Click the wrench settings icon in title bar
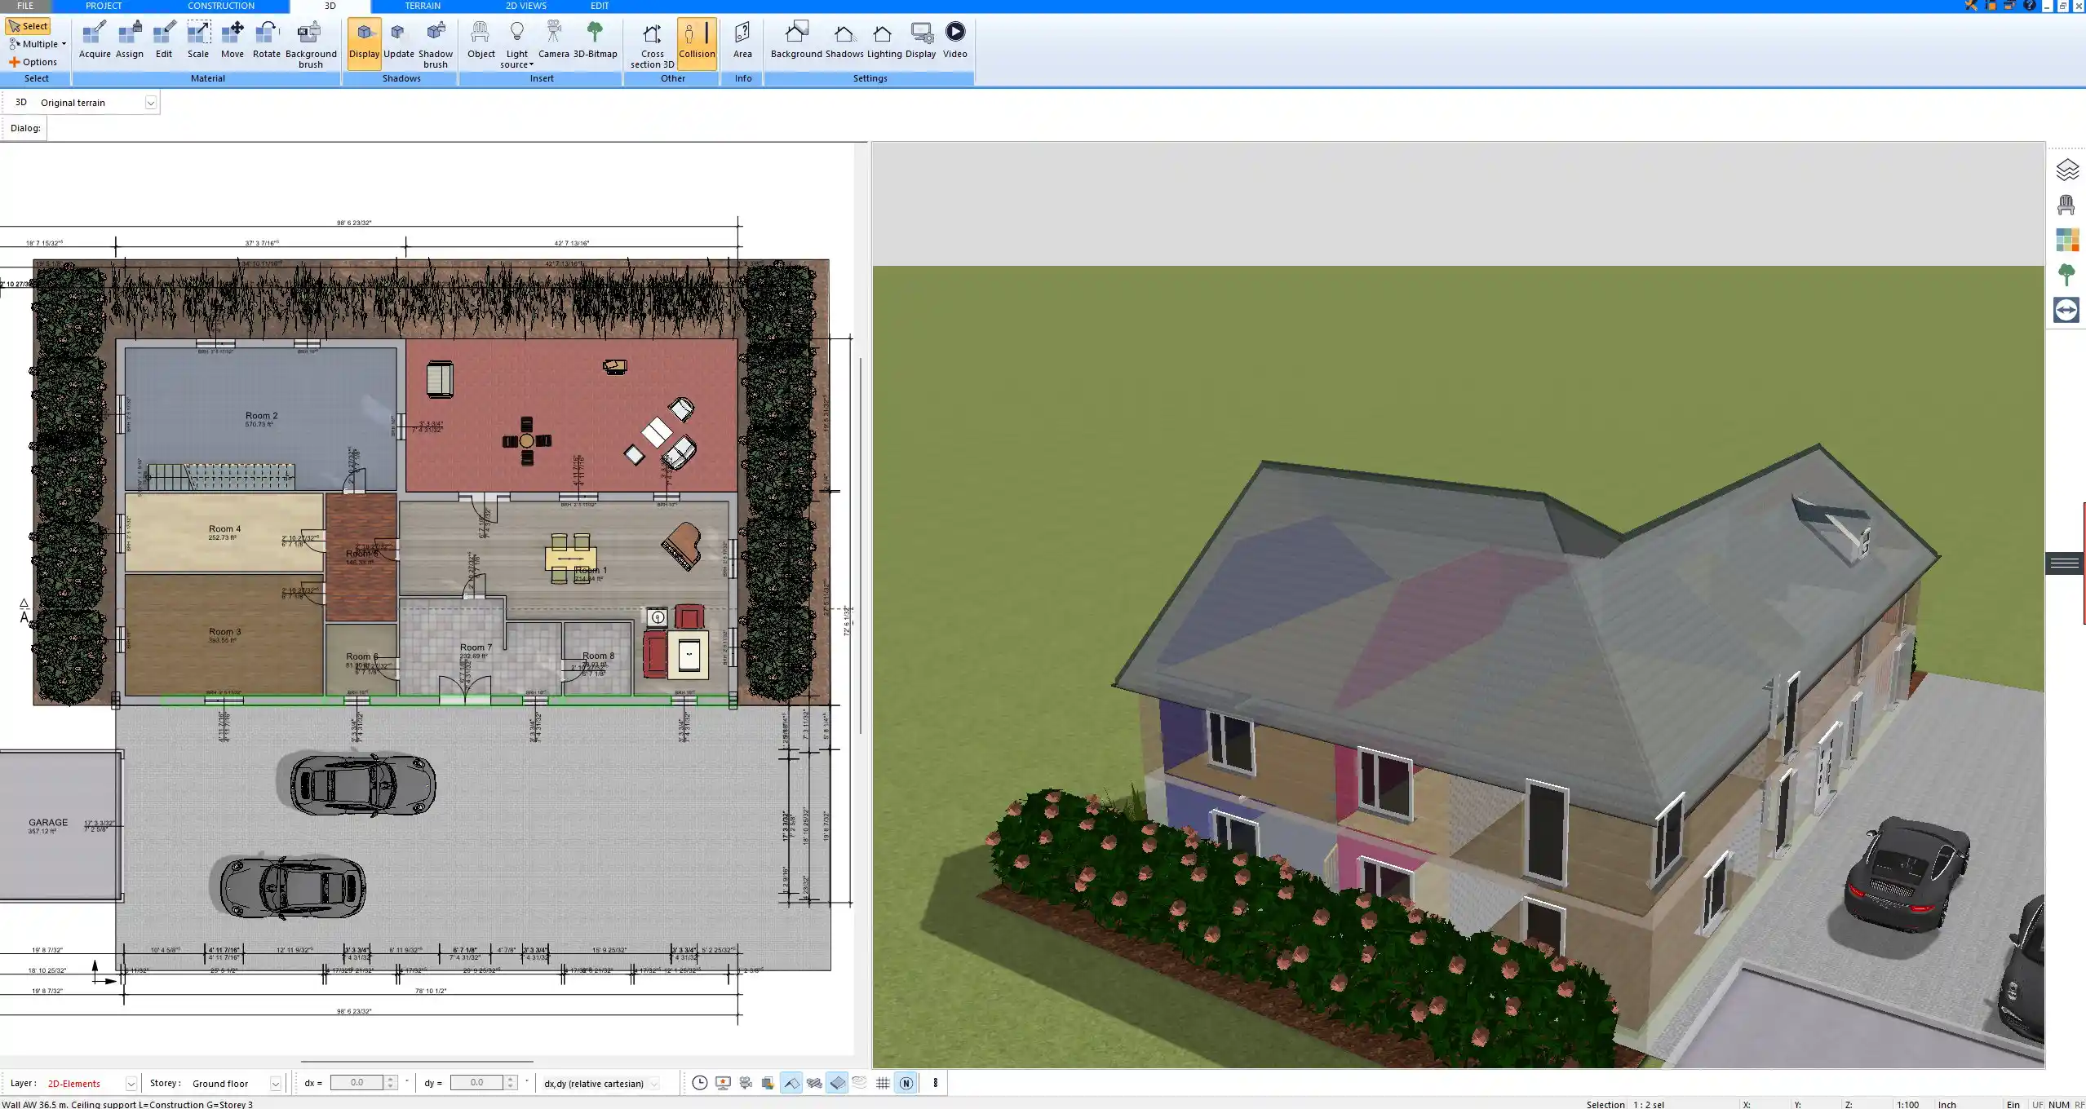This screenshot has height=1109, width=2086. tap(1971, 6)
